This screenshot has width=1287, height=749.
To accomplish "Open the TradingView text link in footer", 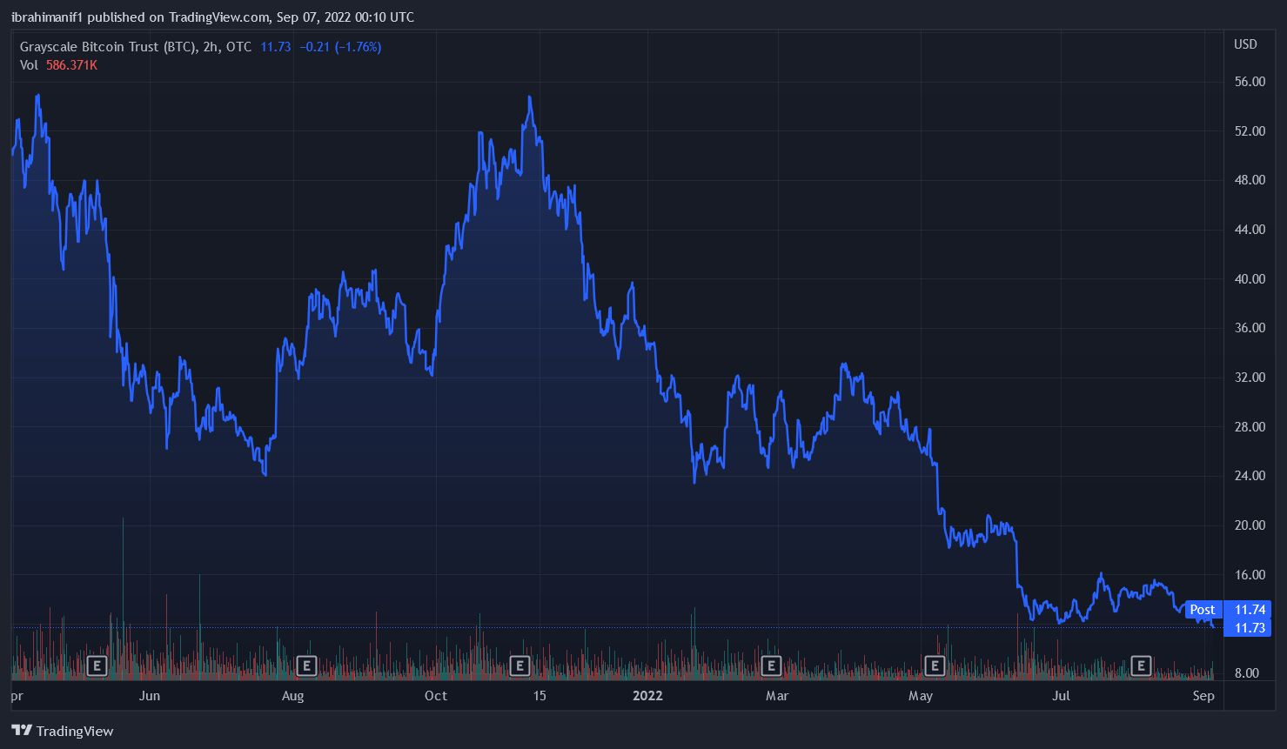I will [x=75, y=732].
